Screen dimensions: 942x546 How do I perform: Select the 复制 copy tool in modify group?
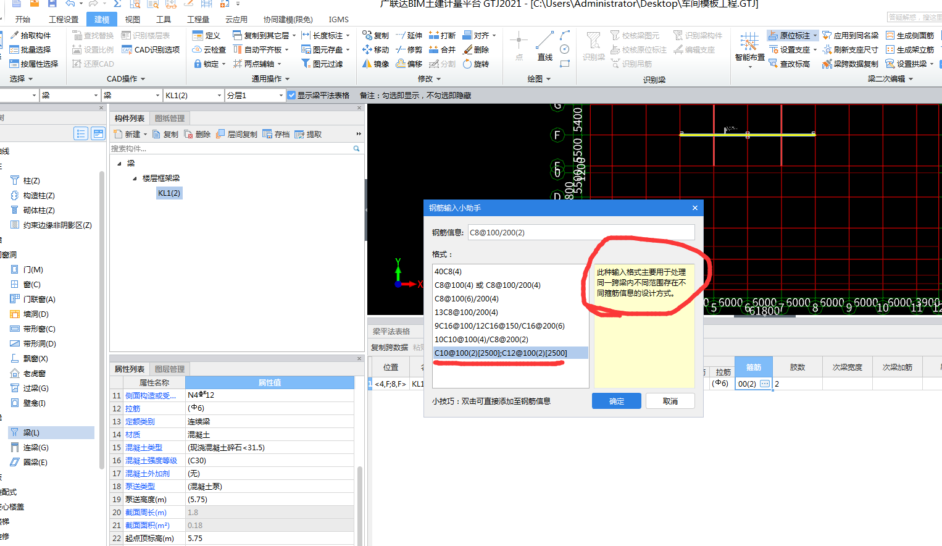pyautogui.click(x=376, y=35)
